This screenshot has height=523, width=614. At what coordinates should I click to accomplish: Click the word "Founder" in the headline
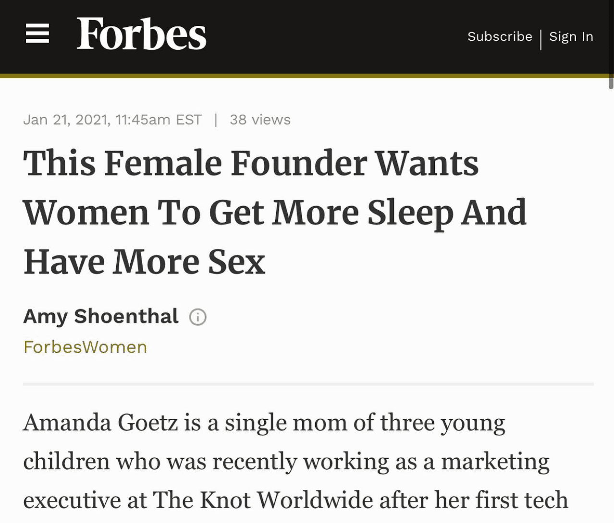pyautogui.click(x=299, y=163)
